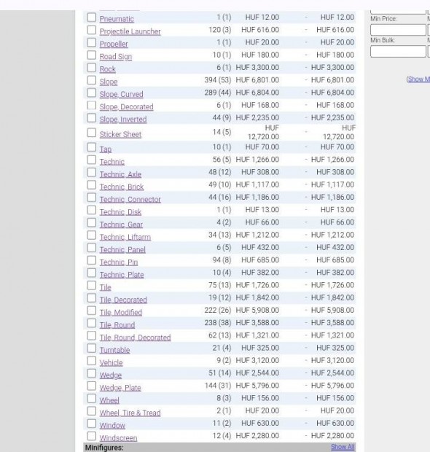Follow the Tile, Round, Decorated link

click(x=135, y=338)
